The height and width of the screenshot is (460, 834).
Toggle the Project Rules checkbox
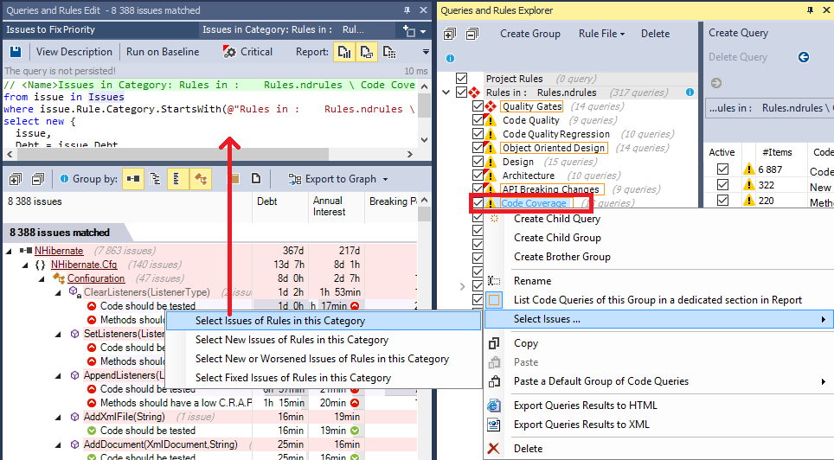pos(461,79)
